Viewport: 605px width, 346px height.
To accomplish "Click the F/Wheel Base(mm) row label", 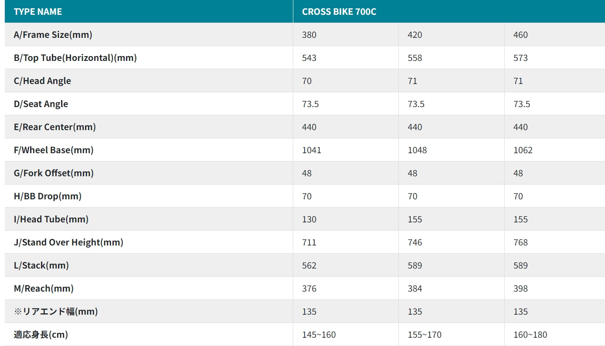I will point(54,150).
